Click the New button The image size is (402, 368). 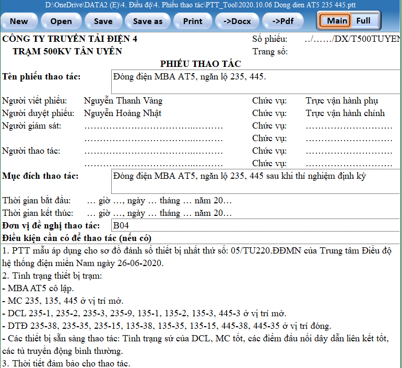tap(19, 21)
